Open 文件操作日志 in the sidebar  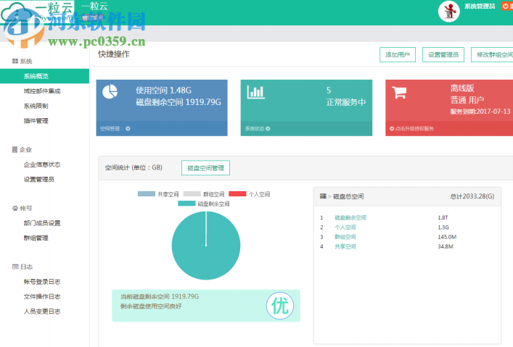[42, 297]
